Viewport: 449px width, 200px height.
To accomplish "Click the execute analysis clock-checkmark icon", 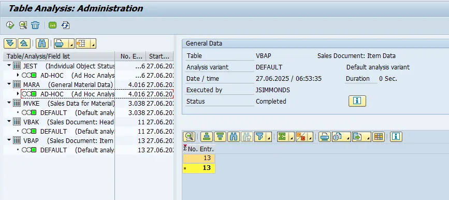I will click(10, 25).
